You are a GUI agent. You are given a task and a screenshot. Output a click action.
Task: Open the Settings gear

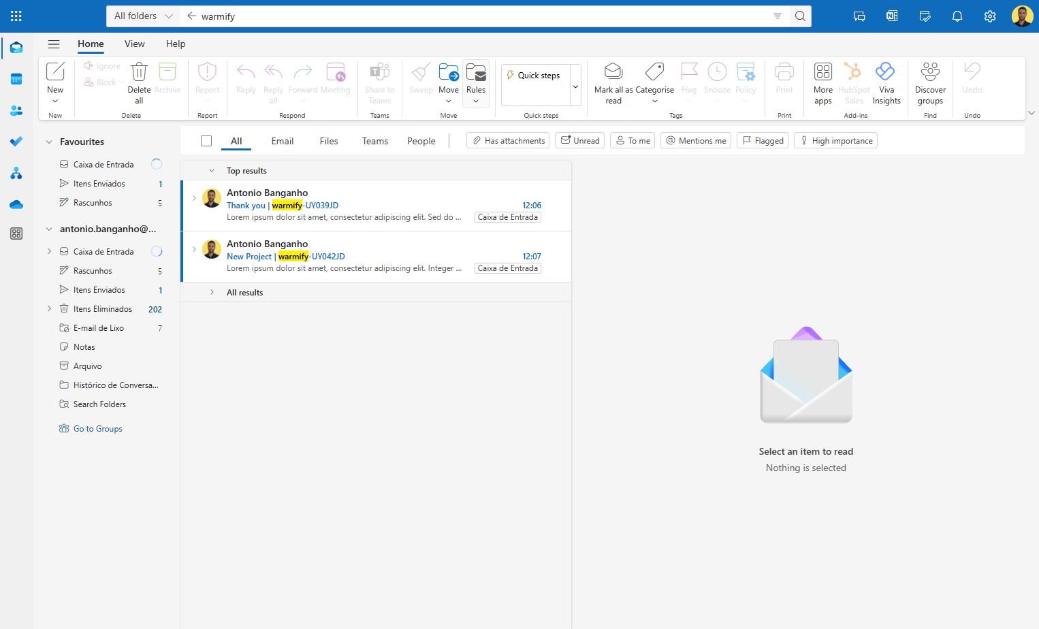point(990,16)
